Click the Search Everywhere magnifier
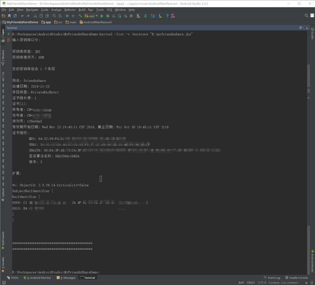This screenshot has height=285, width=315. (x=306, y=15)
